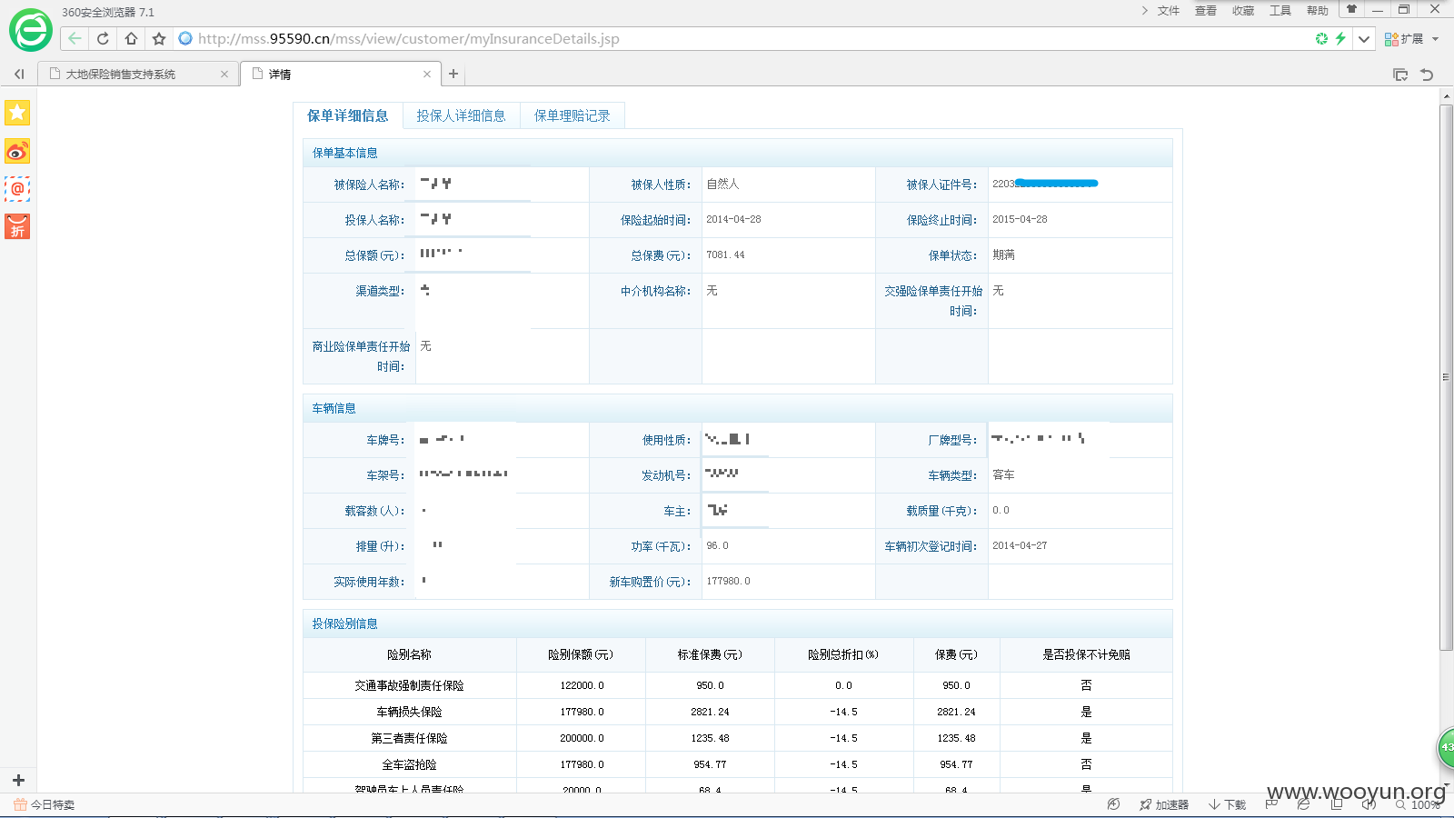The image size is (1454, 818).
Task: Restore closed tab with undo icon
Action: (1427, 75)
